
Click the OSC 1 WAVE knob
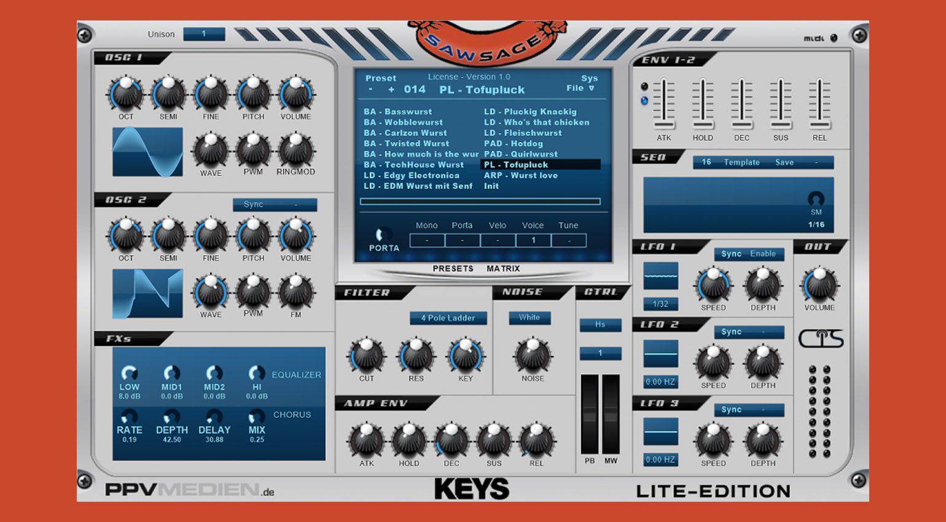[x=211, y=150]
